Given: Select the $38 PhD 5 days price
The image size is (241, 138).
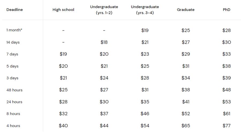Looking at the screenshot, I should coord(227,66).
